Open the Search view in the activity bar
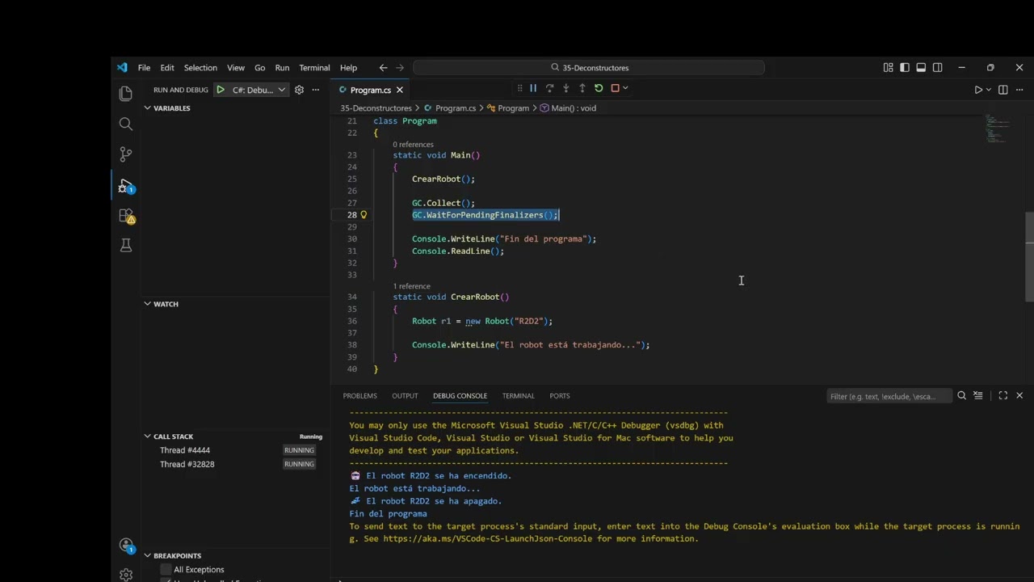Screen dimensions: 1034x582 pos(125,124)
